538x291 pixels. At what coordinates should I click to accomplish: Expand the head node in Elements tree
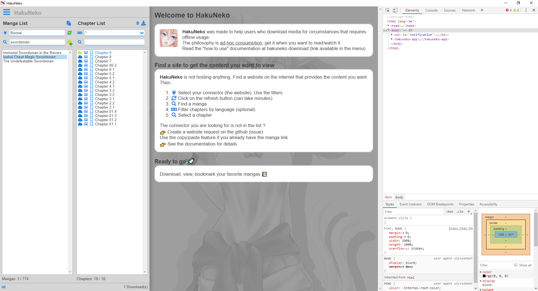[x=388, y=25]
